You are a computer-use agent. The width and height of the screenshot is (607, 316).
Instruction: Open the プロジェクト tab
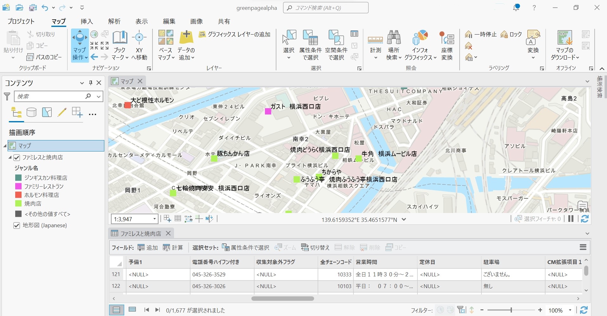click(21, 21)
